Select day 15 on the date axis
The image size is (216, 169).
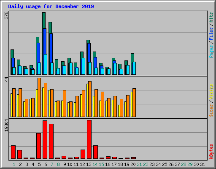tap(101, 164)
